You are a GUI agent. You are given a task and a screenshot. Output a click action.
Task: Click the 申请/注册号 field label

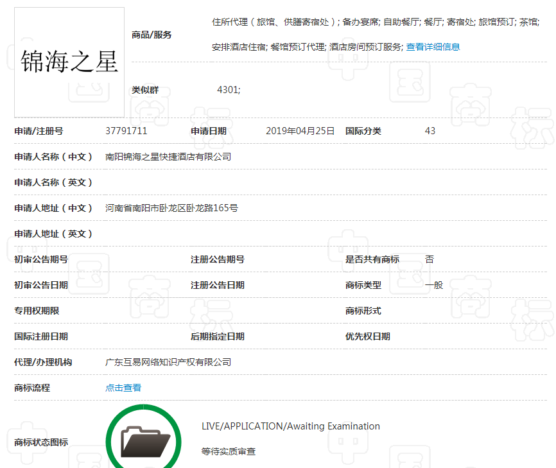pyautogui.click(x=39, y=131)
